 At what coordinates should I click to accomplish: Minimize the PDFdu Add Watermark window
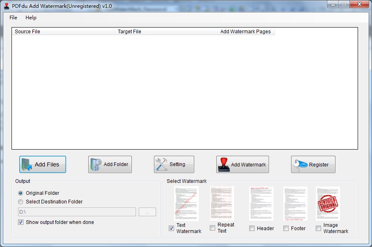point(333,5)
